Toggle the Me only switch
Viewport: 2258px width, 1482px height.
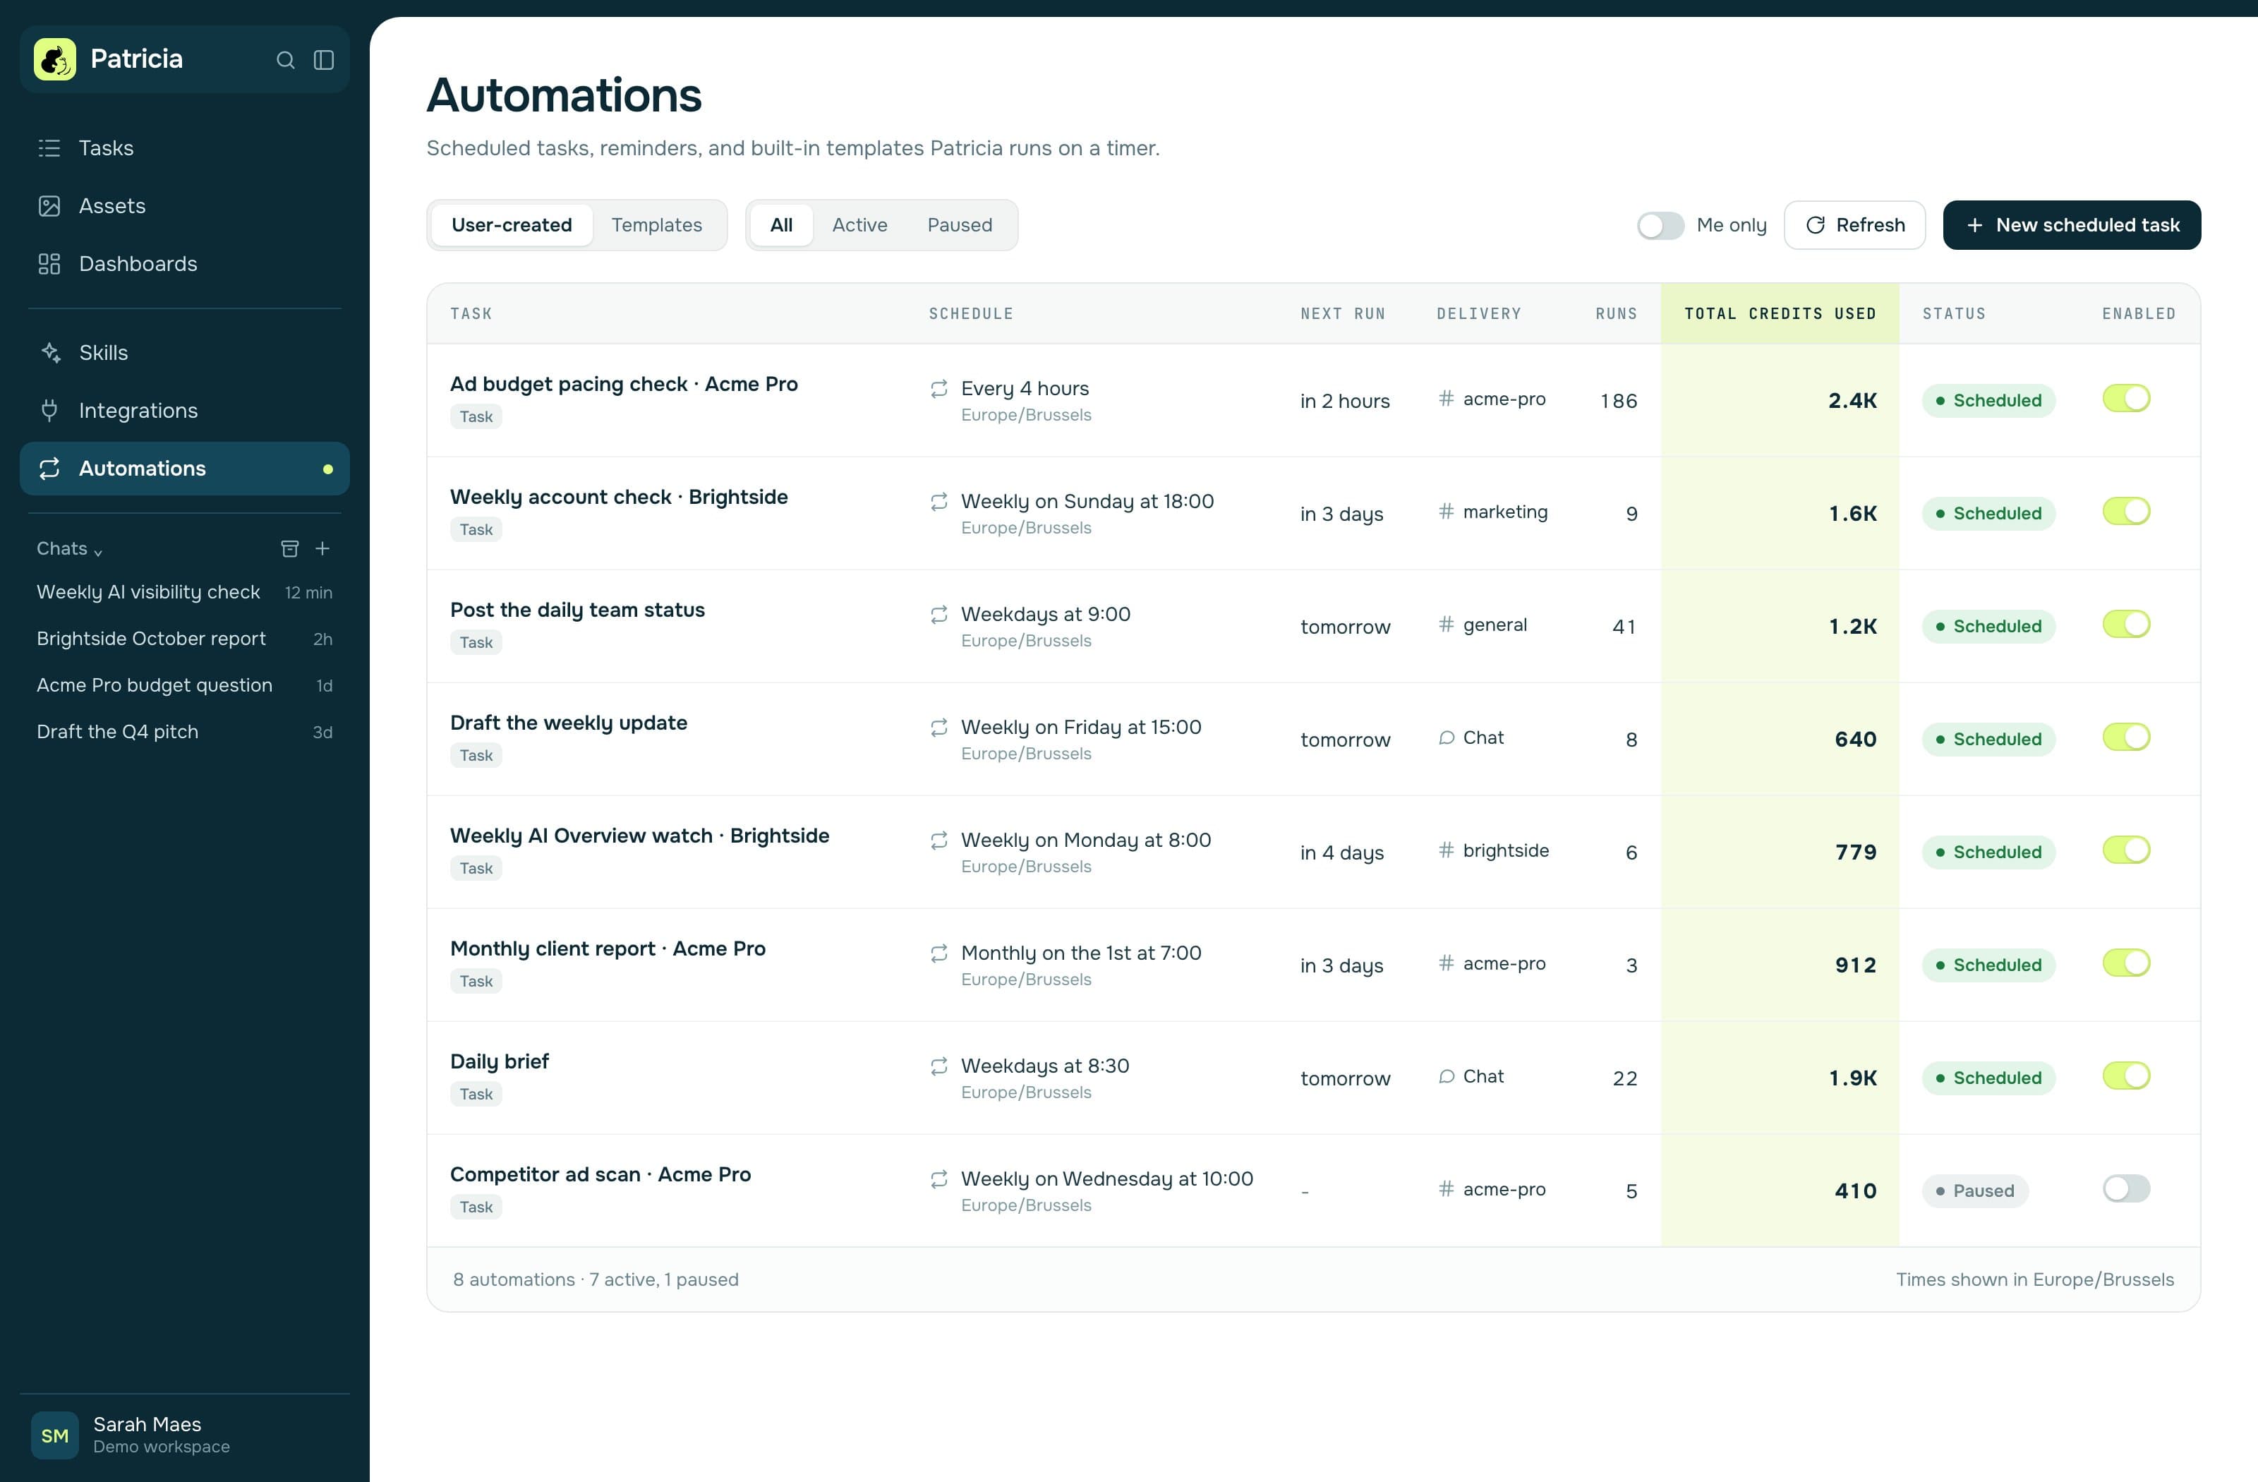1660,226
